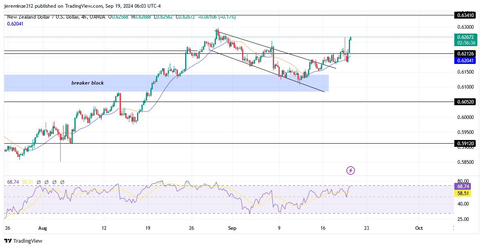Viewport: 483px width, 248px height.
Task: Click the third ø null indicator symbol
Action: pyautogui.click(x=55, y=182)
